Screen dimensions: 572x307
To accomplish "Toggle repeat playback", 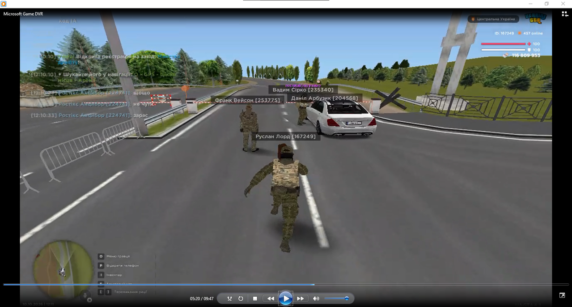I will [241, 298].
